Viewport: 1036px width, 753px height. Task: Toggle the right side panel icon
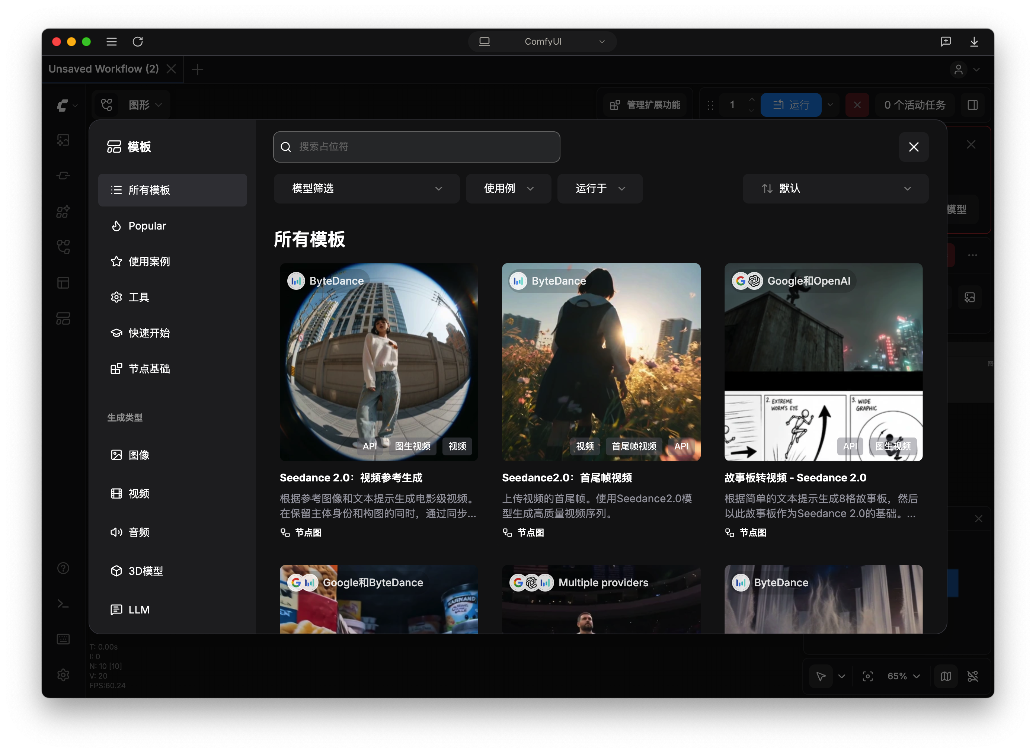point(972,105)
